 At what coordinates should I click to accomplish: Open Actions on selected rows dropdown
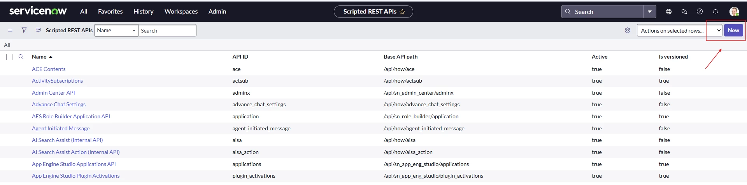click(x=679, y=30)
